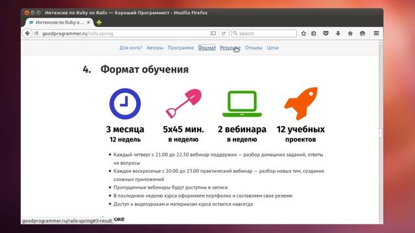415x233 pixels.
Task: Select the Интенсив по Ruby tab
Action: [x=60, y=23]
